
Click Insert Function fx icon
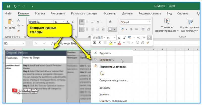pyautogui.click(x=52, y=43)
